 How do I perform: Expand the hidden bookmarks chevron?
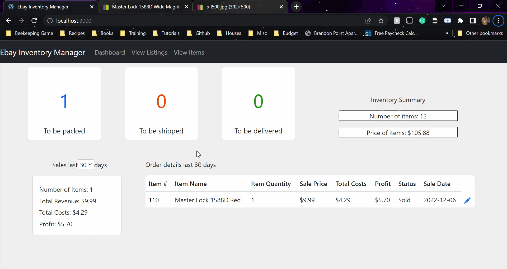(447, 33)
